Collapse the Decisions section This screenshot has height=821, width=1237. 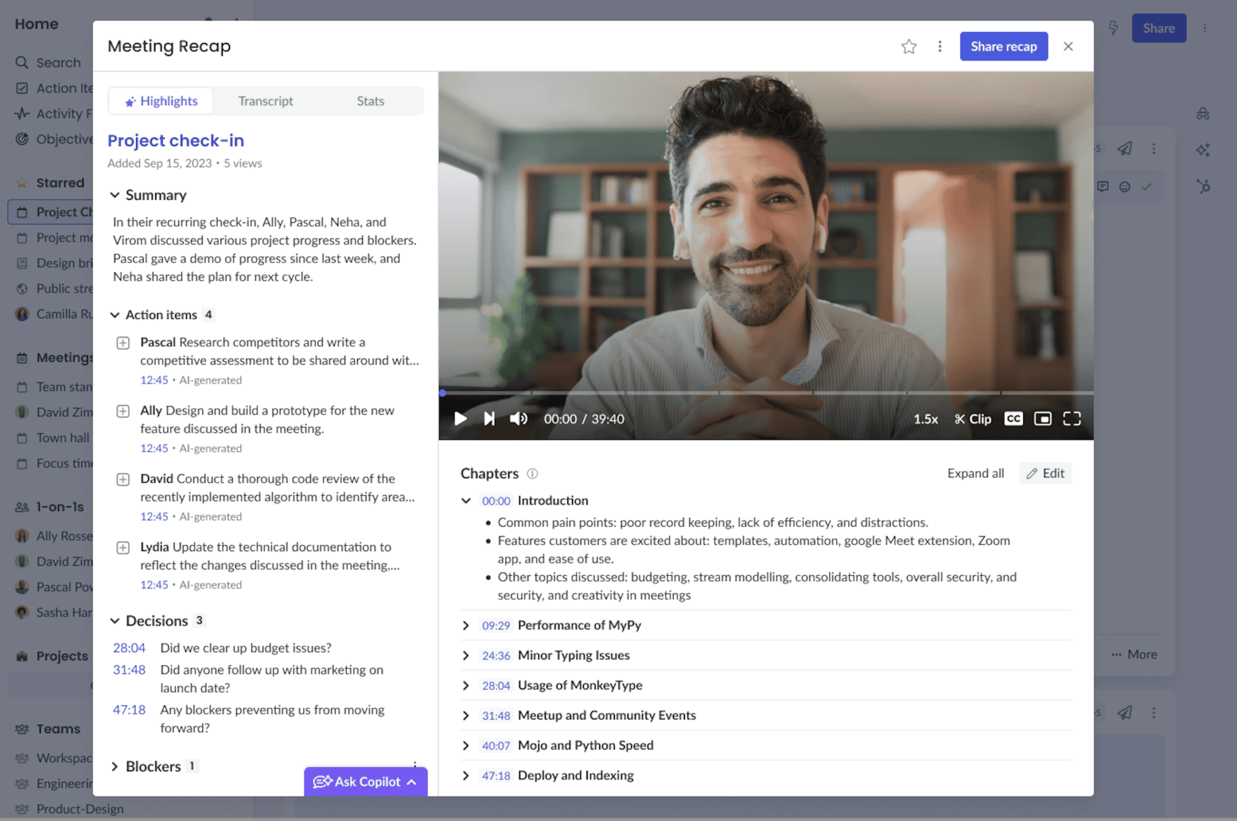(x=115, y=621)
